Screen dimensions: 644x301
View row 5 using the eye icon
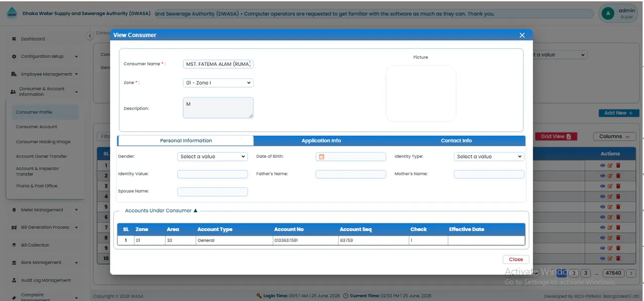pos(602,207)
